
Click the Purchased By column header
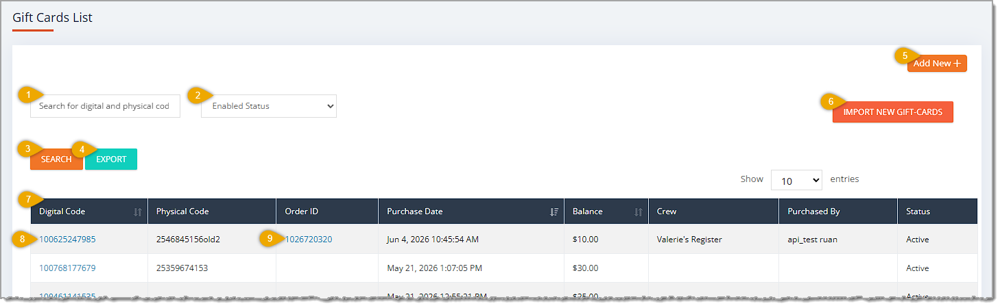[838, 211]
